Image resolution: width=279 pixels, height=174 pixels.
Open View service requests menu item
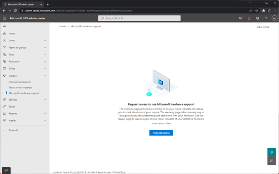pyautogui.click(x=20, y=87)
